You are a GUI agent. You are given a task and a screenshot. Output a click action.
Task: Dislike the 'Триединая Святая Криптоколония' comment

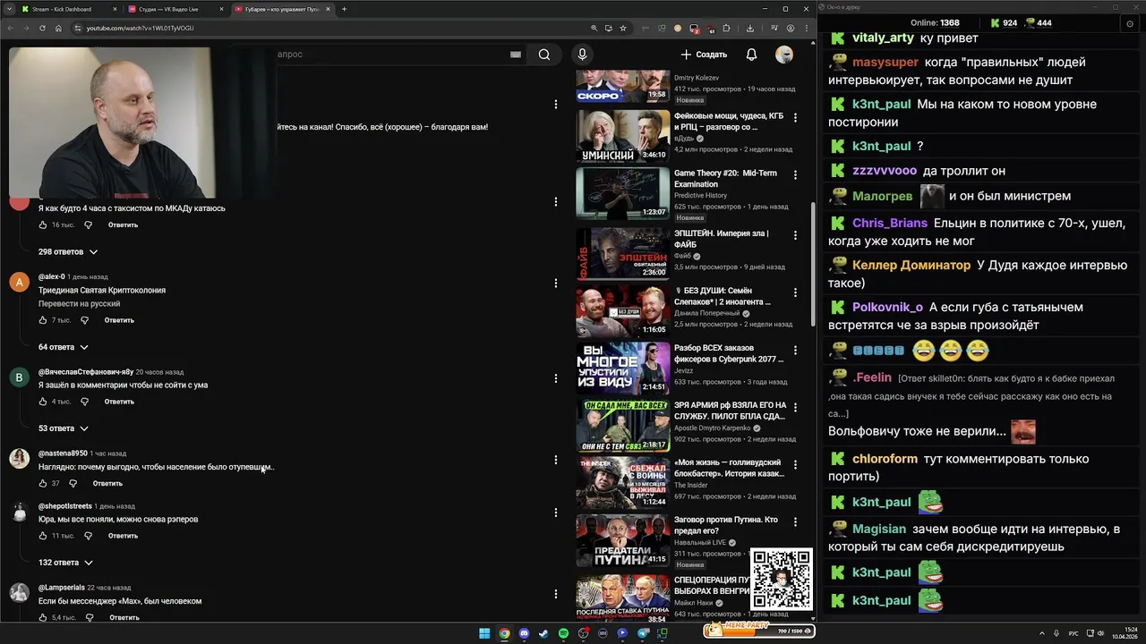point(84,319)
